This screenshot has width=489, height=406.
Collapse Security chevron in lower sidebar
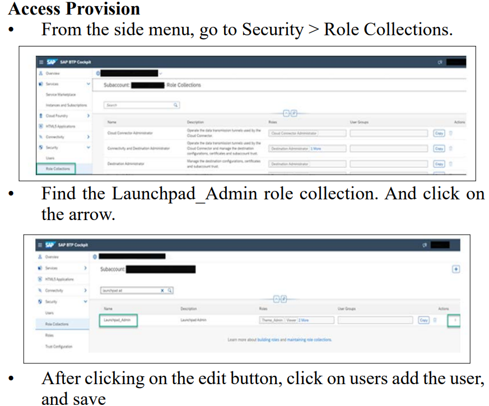(x=85, y=301)
